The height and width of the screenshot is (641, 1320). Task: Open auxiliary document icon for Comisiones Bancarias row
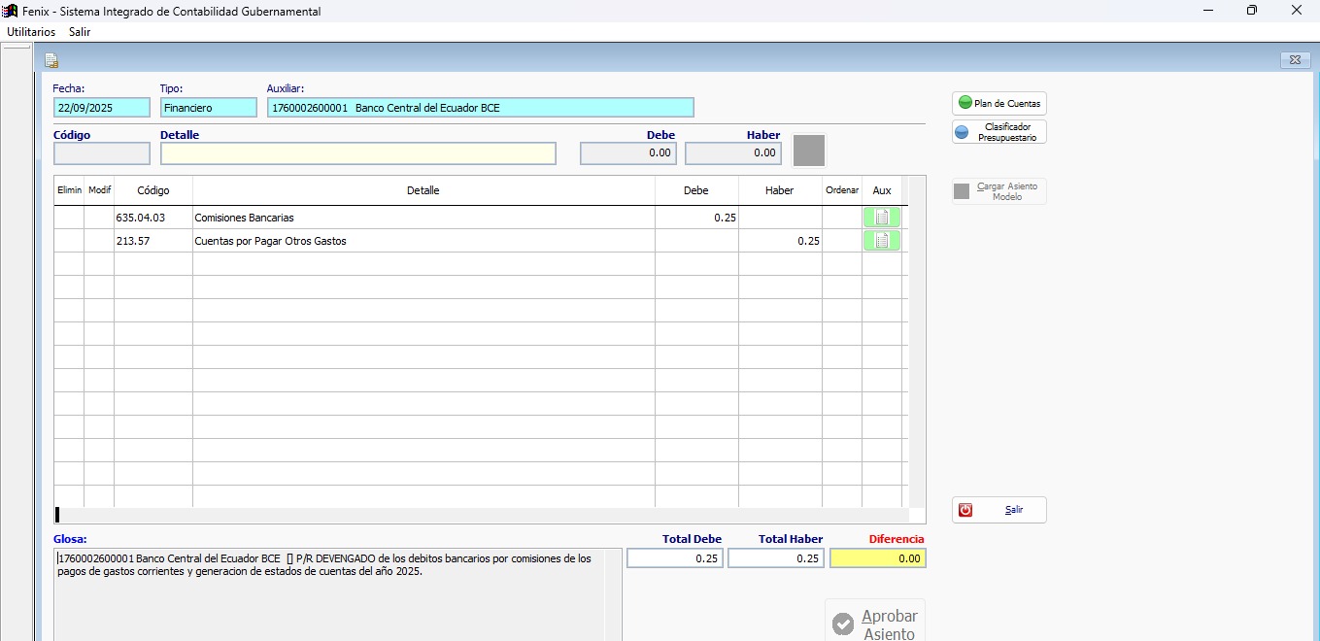click(x=881, y=218)
